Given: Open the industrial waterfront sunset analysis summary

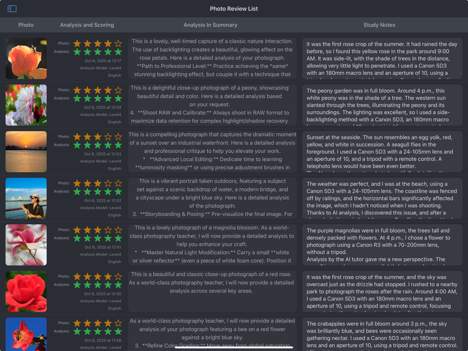Looking at the screenshot, I should tap(212, 151).
